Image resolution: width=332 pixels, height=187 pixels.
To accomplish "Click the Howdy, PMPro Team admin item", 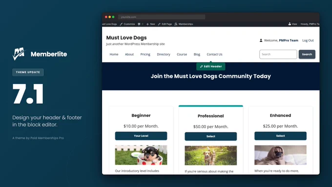I will point(310,24).
